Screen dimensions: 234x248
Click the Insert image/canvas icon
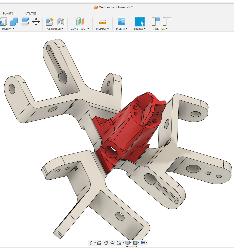tap(121, 22)
